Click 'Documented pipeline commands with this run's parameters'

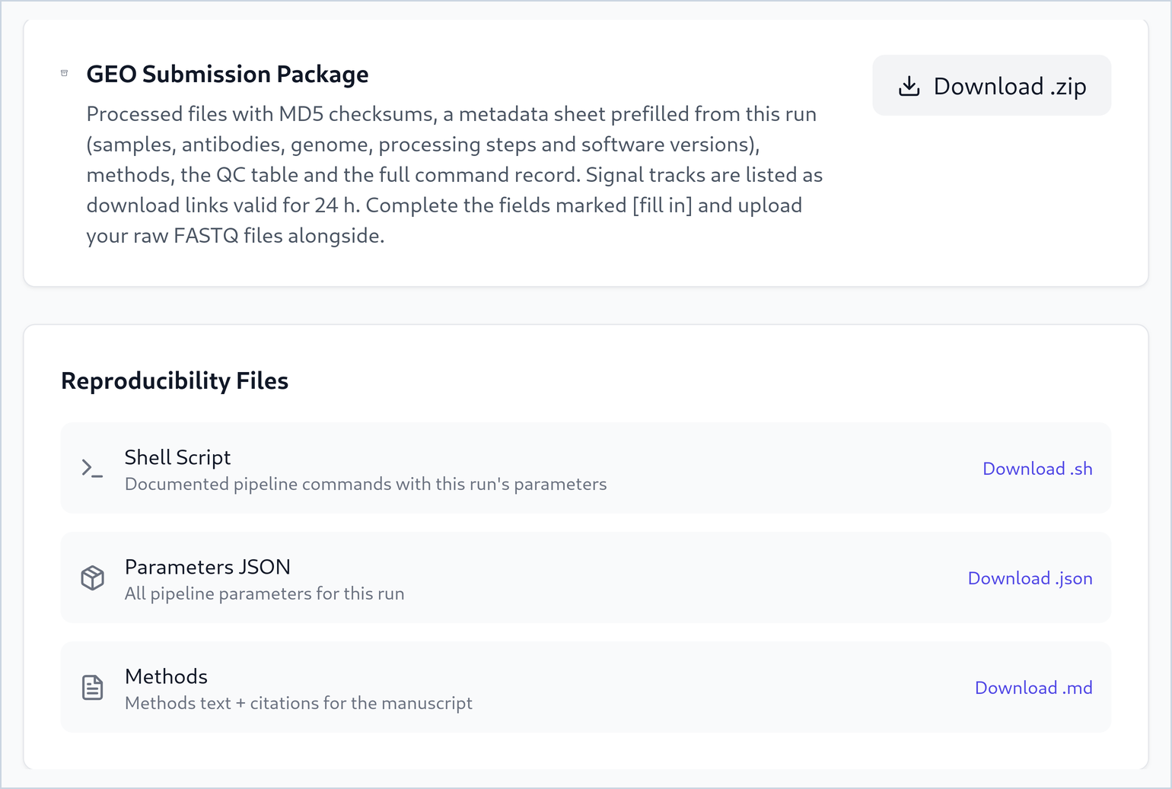coord(366,484)
